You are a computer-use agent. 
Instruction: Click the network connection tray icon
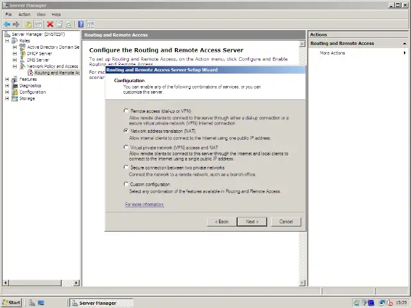[x=382, y=303]
